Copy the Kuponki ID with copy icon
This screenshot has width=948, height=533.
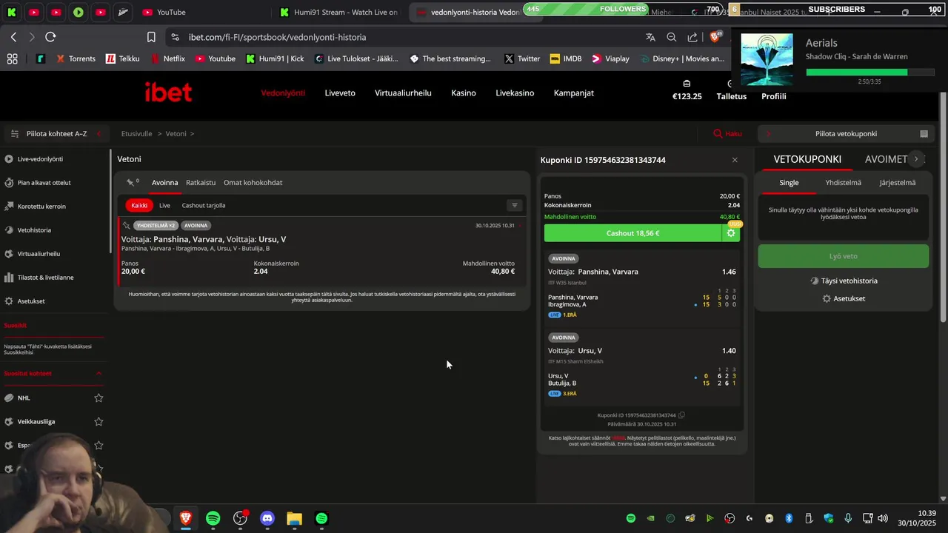coord(682,415)
